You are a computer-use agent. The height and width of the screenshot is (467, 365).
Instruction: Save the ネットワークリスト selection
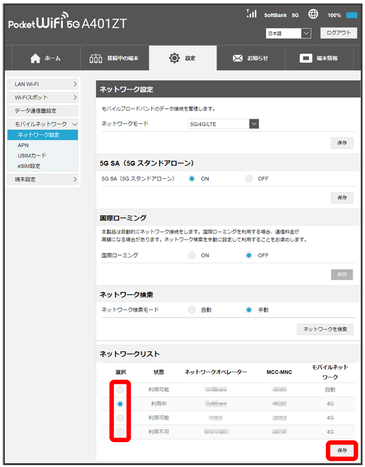pos(342,451)
